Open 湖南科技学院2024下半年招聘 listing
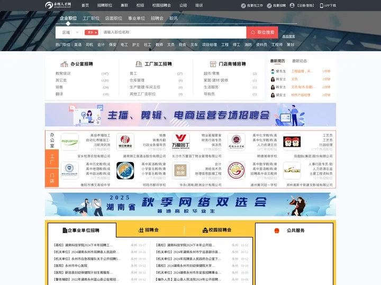Viewport: 381px width, 285px height. (83, 245)
